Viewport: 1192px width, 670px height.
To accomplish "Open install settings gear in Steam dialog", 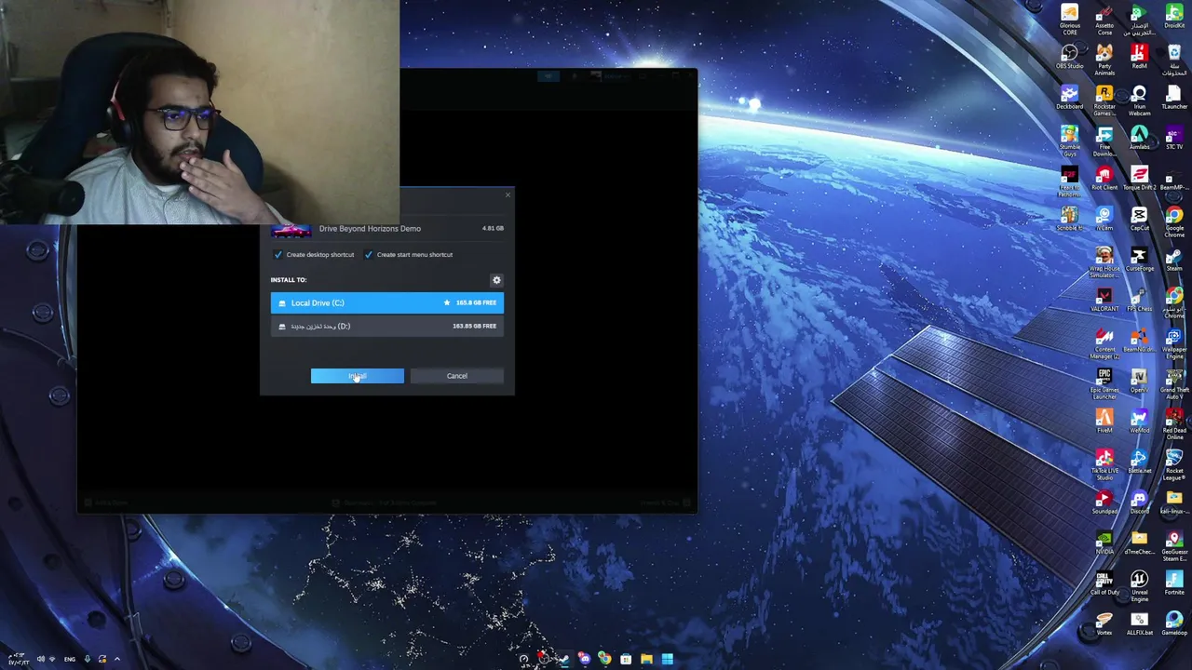I will tap(496, 279).
